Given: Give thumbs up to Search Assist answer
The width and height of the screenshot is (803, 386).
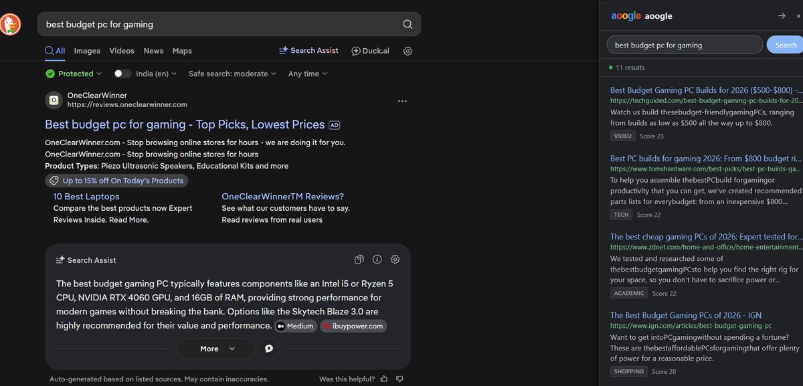Looking at the screenshot, I should pos(383,379).
